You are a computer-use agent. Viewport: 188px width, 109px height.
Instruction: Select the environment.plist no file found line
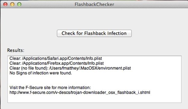pyautogui.click(x=70, y=68)
